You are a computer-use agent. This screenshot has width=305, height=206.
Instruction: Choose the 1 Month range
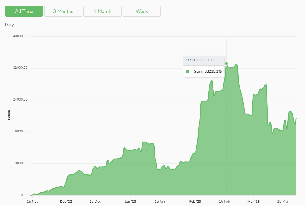pos(102,11)
